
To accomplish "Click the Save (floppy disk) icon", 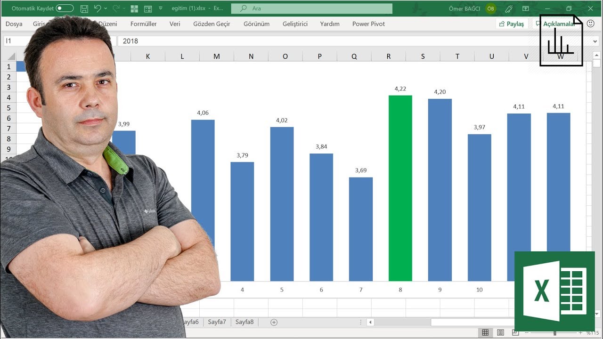I will tap(84, 8).
